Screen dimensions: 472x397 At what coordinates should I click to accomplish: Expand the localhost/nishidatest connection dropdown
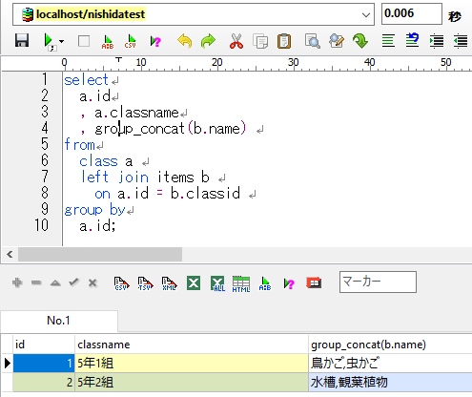pos(366,15)
